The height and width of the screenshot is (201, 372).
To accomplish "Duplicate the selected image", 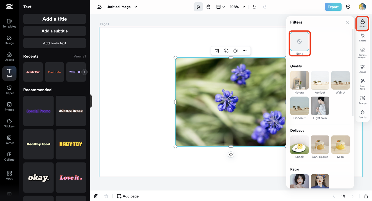I will [235, 50].
